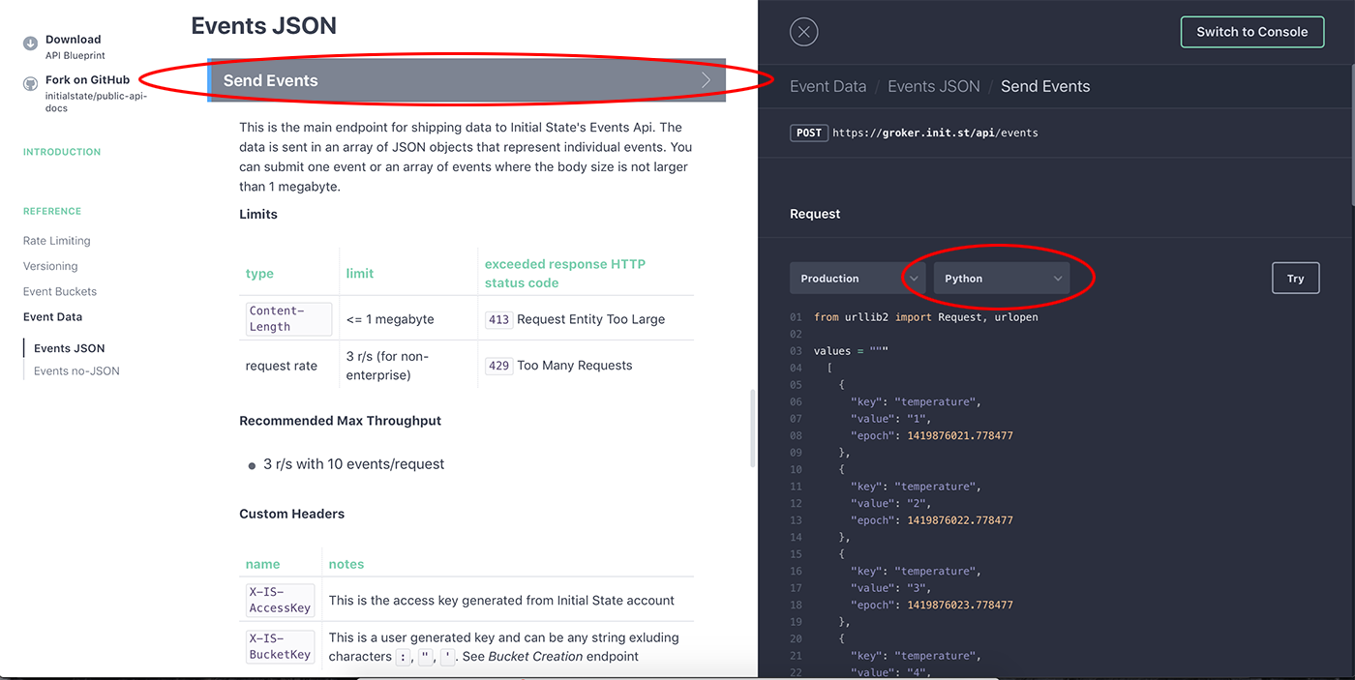Viewport: 1355px width, 680px height.
Task: Click the Content-Length code chip in the limits table
Action: pos(287,318)
